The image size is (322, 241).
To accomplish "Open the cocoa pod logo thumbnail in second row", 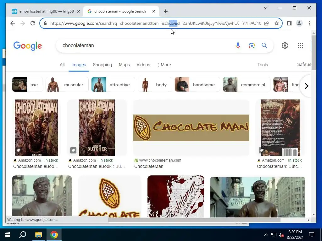I will click(x=110, y=196).
